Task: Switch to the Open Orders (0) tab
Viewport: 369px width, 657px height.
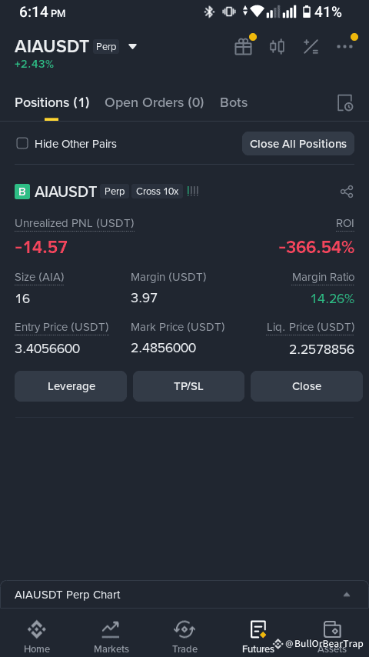Action: coord(154,102)
